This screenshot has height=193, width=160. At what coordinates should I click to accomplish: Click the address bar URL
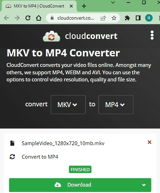coord(76,18)
